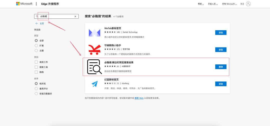Get the WeTab新标签页 extension

221,33
